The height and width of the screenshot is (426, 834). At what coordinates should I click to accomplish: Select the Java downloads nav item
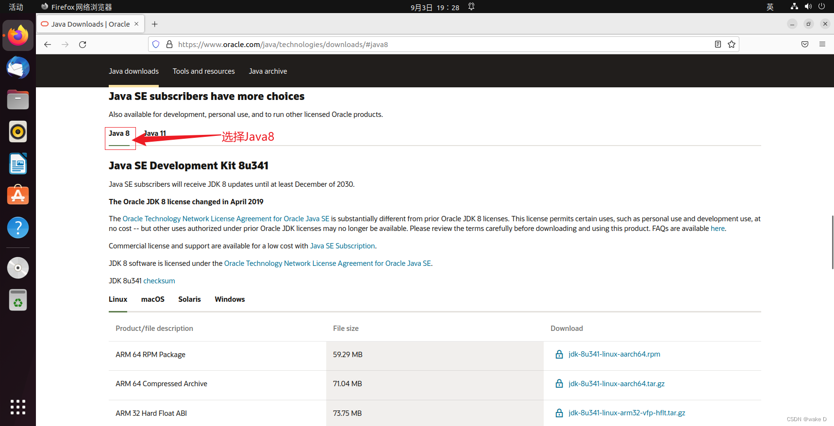(133, 71)
